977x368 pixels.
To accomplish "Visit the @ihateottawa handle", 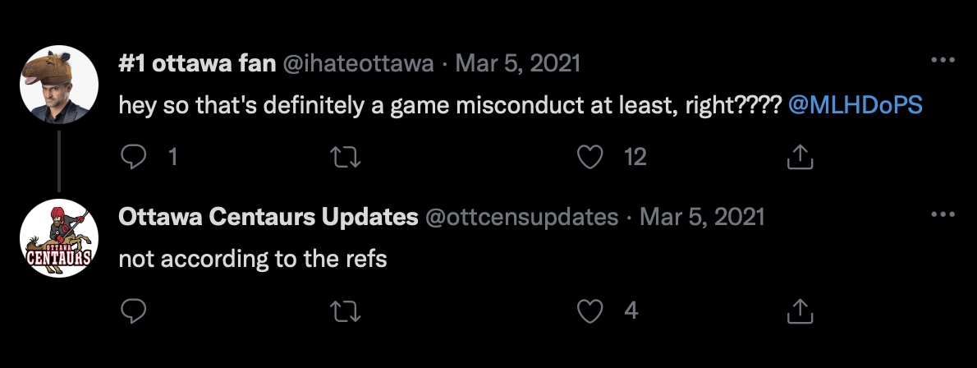I will click(x=358, y=63).
